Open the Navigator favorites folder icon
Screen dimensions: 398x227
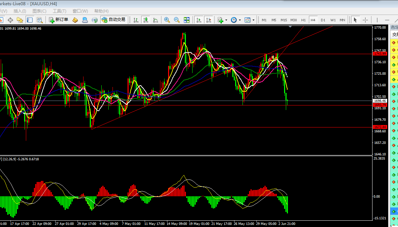20,20
